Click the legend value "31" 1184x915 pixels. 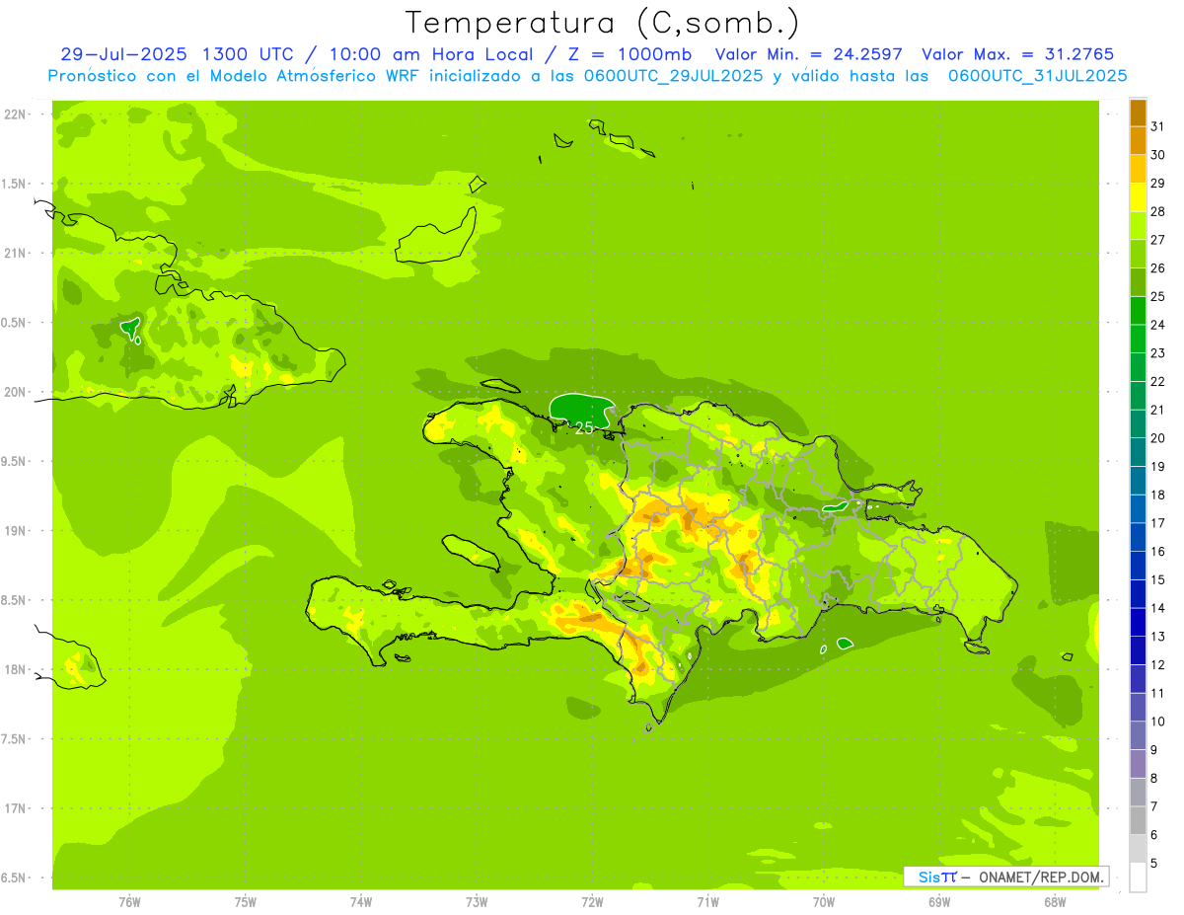pyautogui.click(x=1158, y=126)
